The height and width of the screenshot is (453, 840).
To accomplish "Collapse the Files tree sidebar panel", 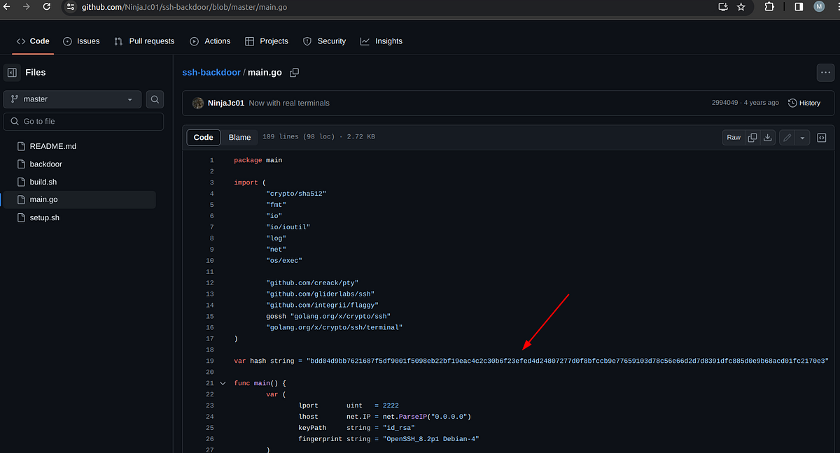I will coord(13,72).
